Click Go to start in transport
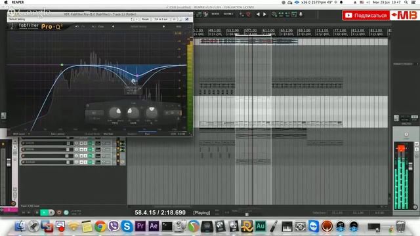The height and width of the screenshot is (236, 420). coord(24,212)
